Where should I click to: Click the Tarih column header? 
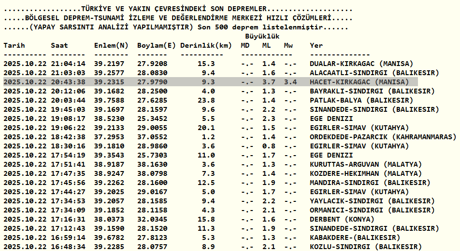pos(14,46)
